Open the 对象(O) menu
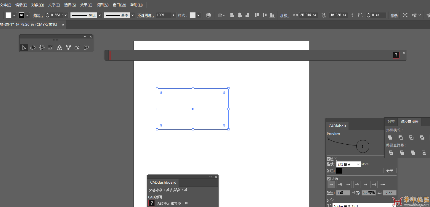 pyautogui.click(x=38, y=5)
